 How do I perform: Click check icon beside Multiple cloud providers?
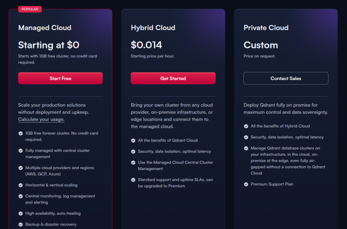pos(20,168)
